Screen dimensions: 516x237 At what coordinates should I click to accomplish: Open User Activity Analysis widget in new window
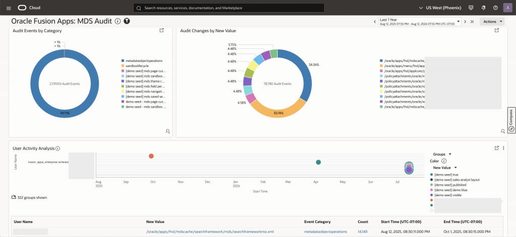tap(496, 148)
